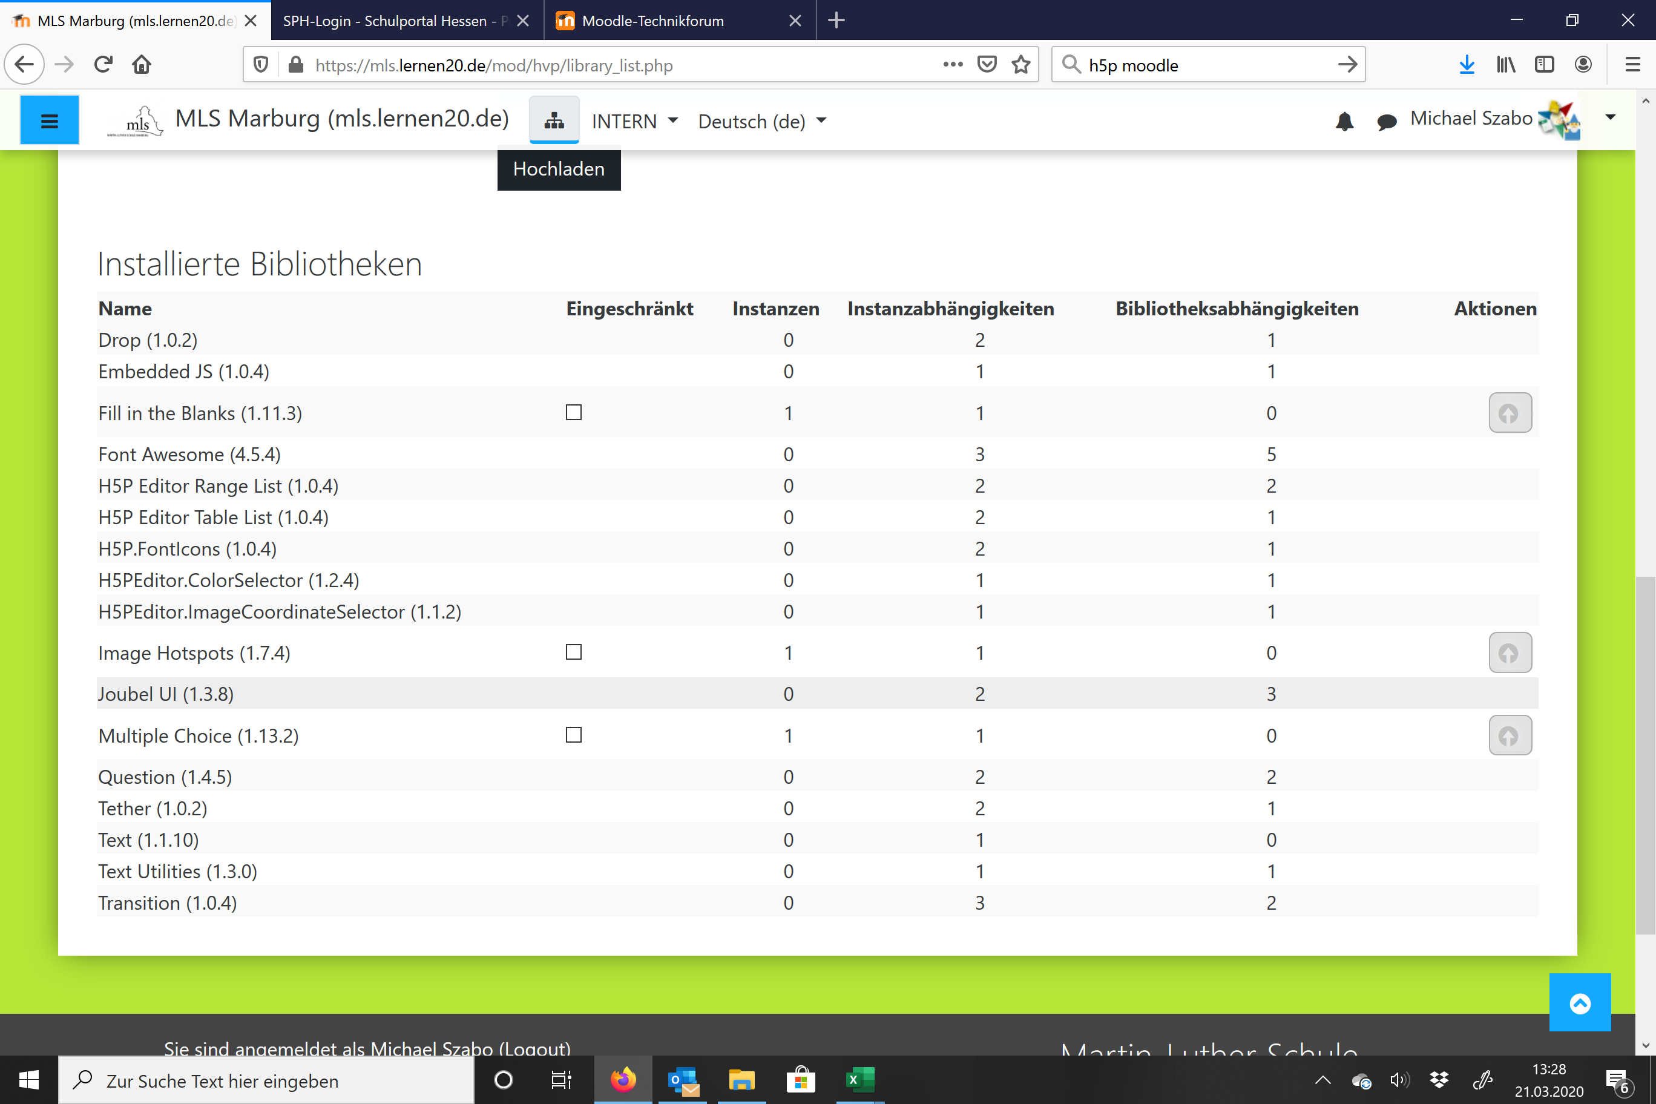Save page to Pocket

click(x=987, y=65)
